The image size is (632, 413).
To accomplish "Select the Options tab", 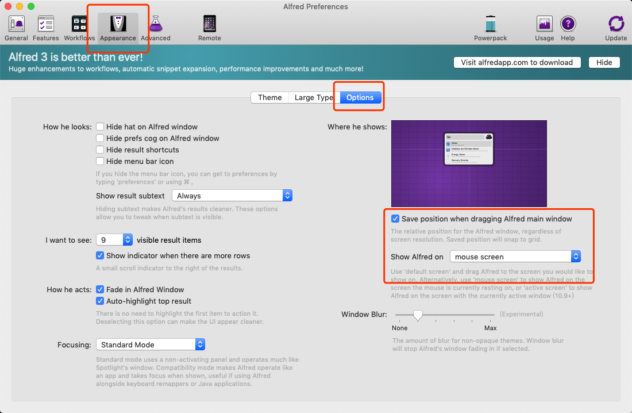I will coord(360,97).
